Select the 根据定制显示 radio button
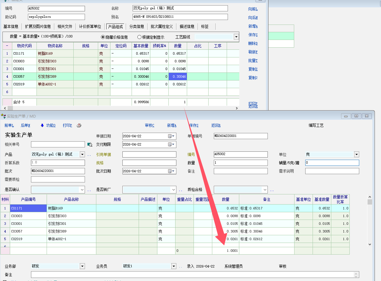Screen dimensions: 381x281 coord(140,37)
